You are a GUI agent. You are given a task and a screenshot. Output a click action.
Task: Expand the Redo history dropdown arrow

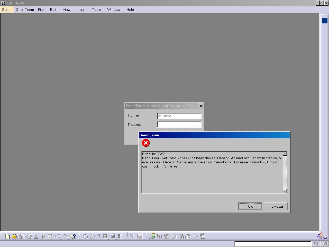pyautogui.click(x=69, y=239)
